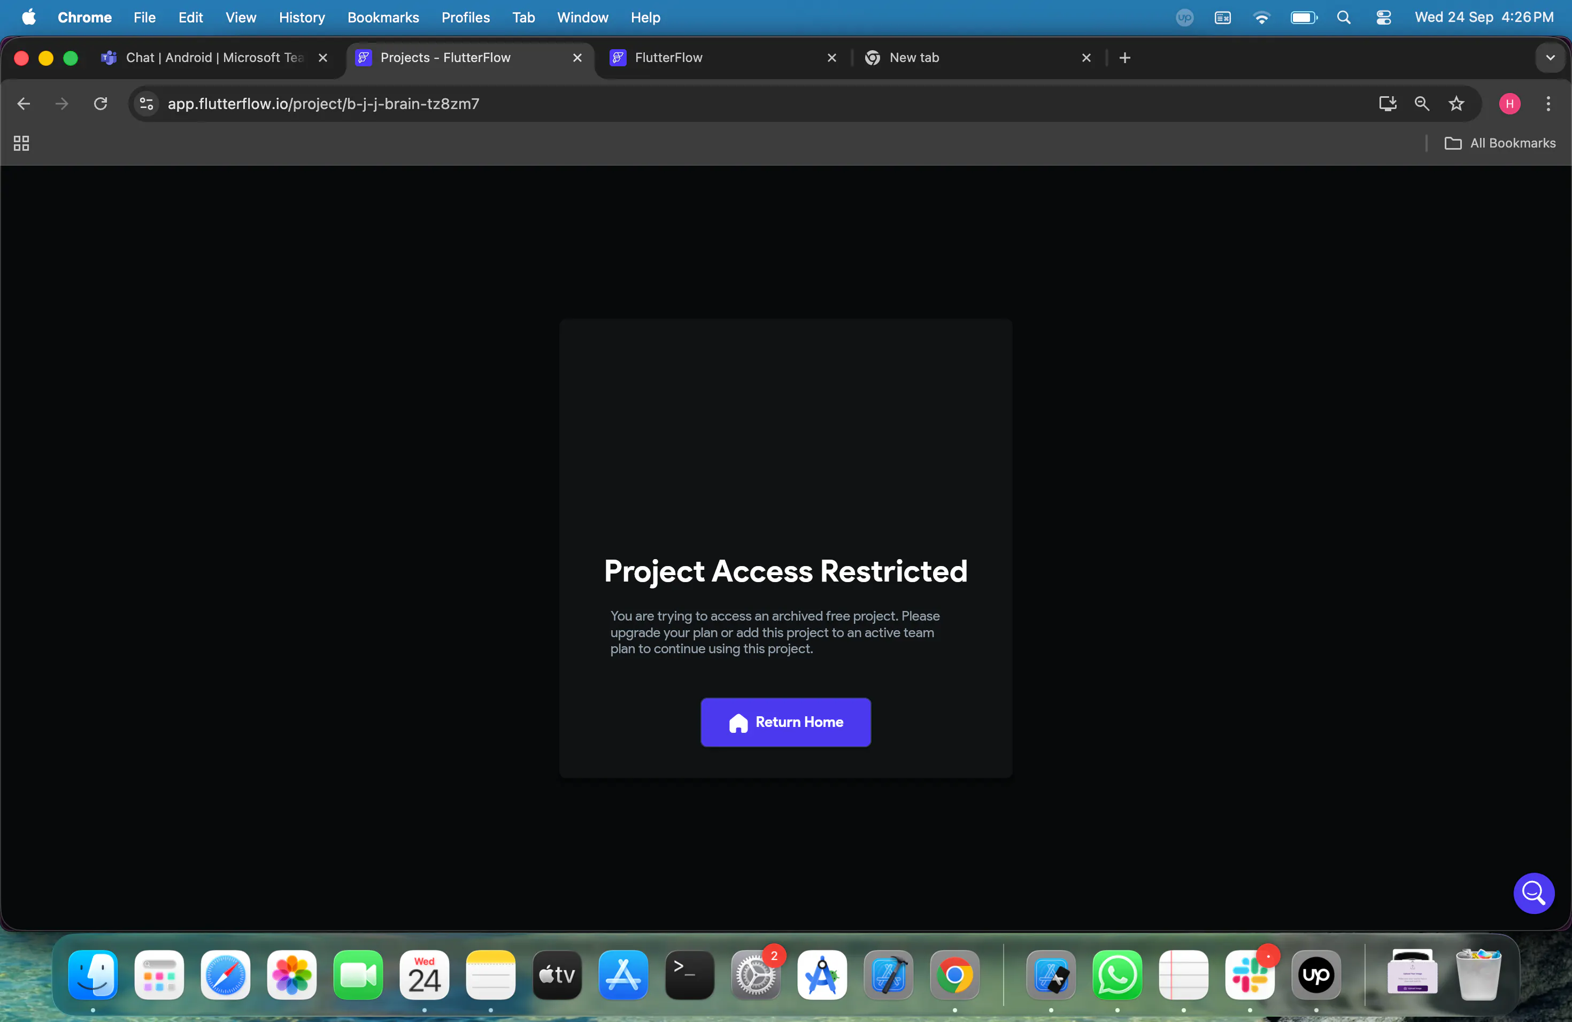Open the Chrome profile avatar H
The height and width of the screenshot is (1022, 1572).
click(1509, 104)
